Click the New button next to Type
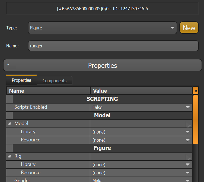The width and height of the screenshot is (204, 182). tap(189, 28)
